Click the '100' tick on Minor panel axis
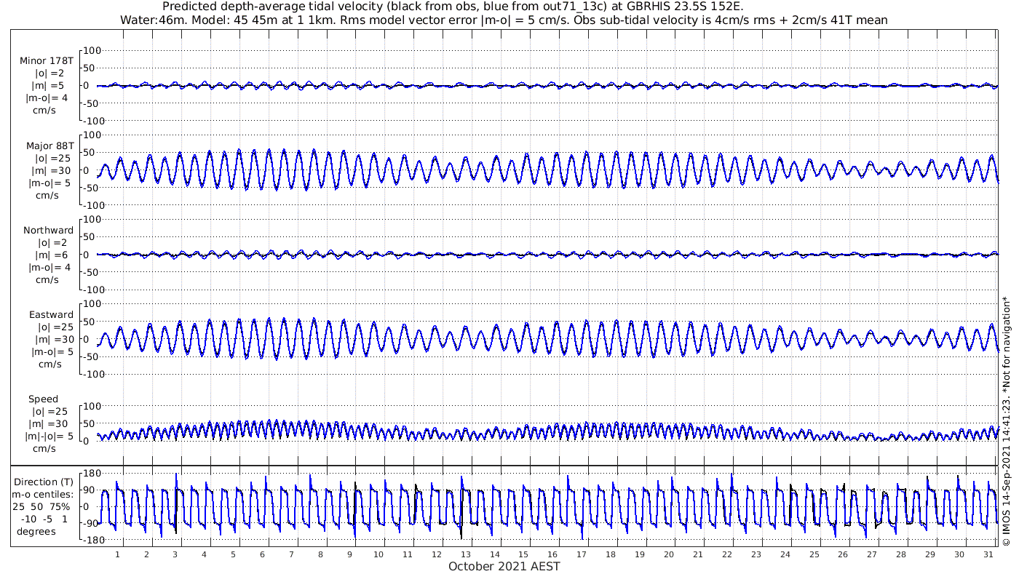This screenshot has width=1019, height=582. [x=94, y=50]
